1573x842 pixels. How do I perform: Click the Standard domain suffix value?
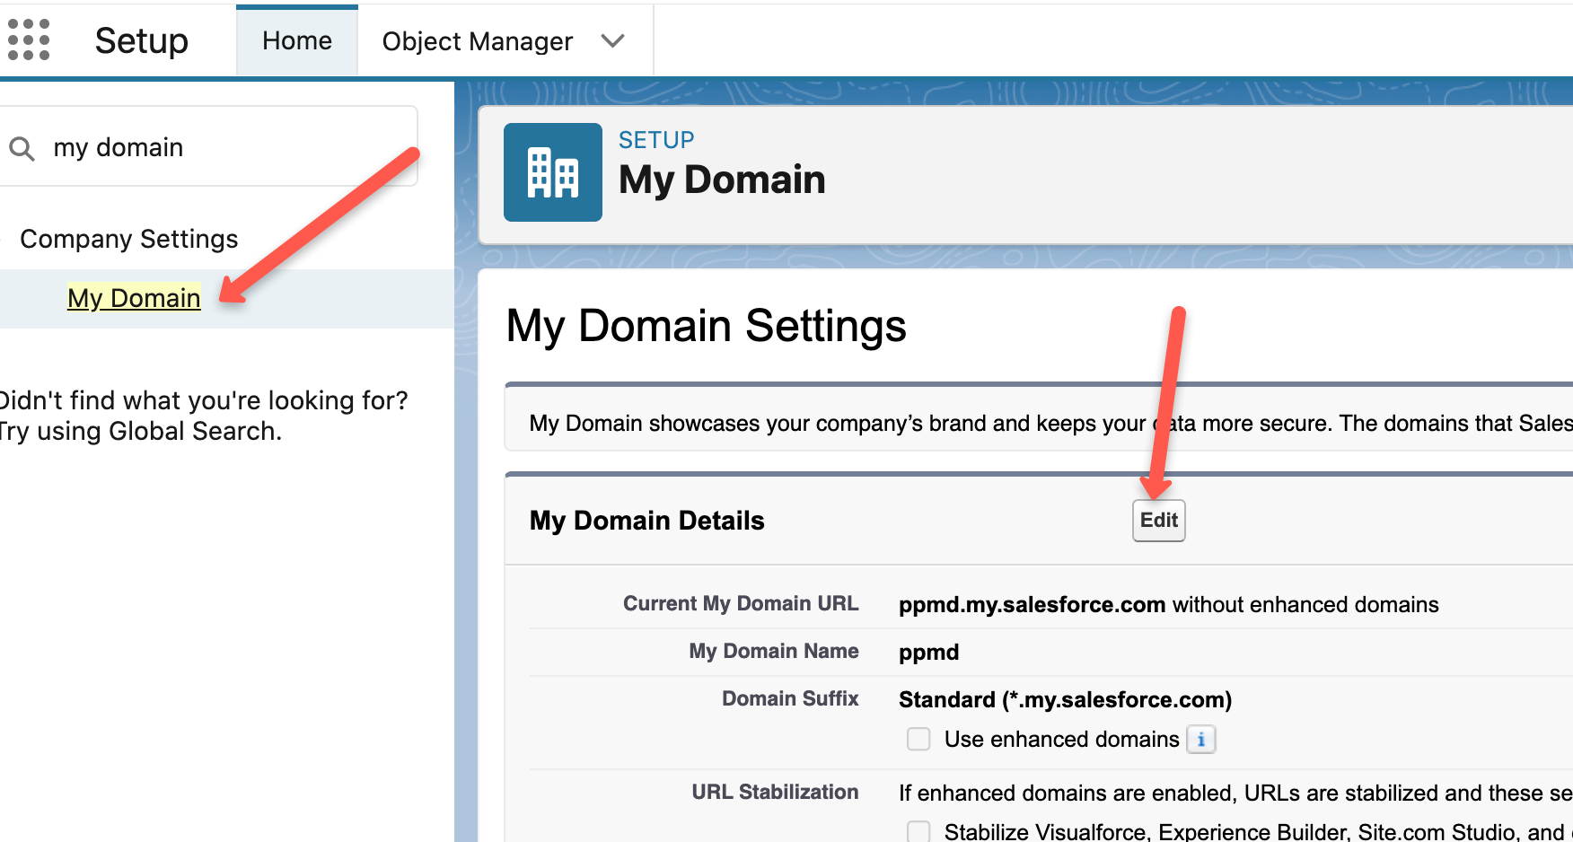click(x=1064, y=700)
